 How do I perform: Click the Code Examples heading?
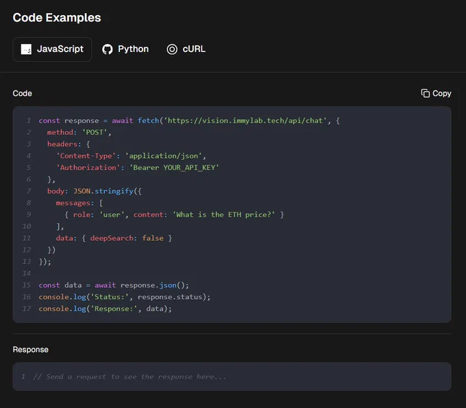[57, 18]
